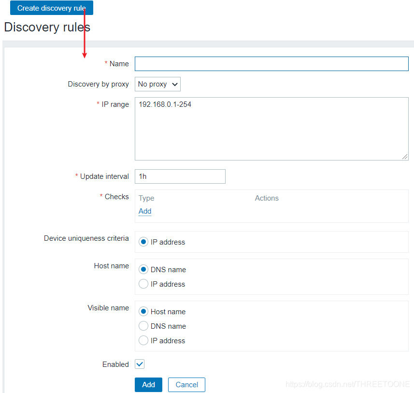Click the Create discovery rule button
The width and height of the screenshot is (414, 393).
point(52,8)
